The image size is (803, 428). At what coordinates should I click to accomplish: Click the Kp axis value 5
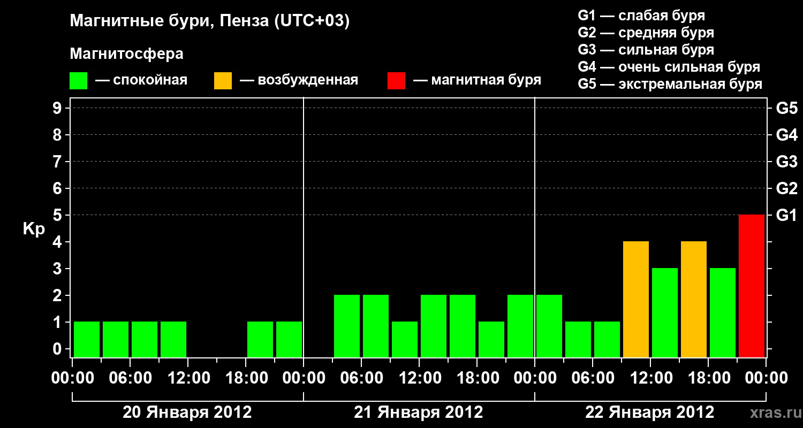point(58,215)
